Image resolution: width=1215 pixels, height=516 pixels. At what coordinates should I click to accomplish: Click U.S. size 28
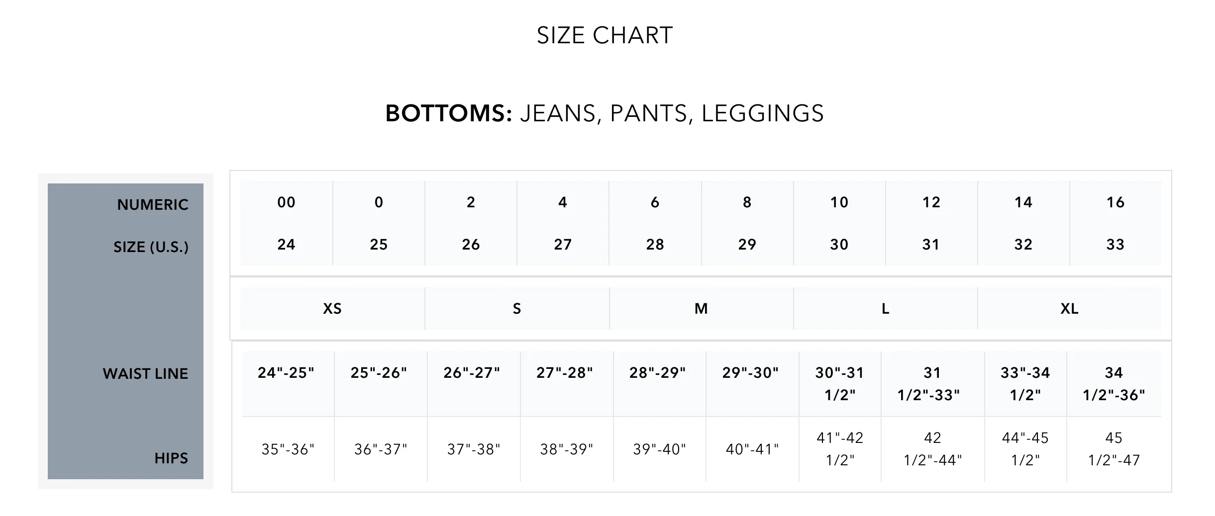coord(655,245)
